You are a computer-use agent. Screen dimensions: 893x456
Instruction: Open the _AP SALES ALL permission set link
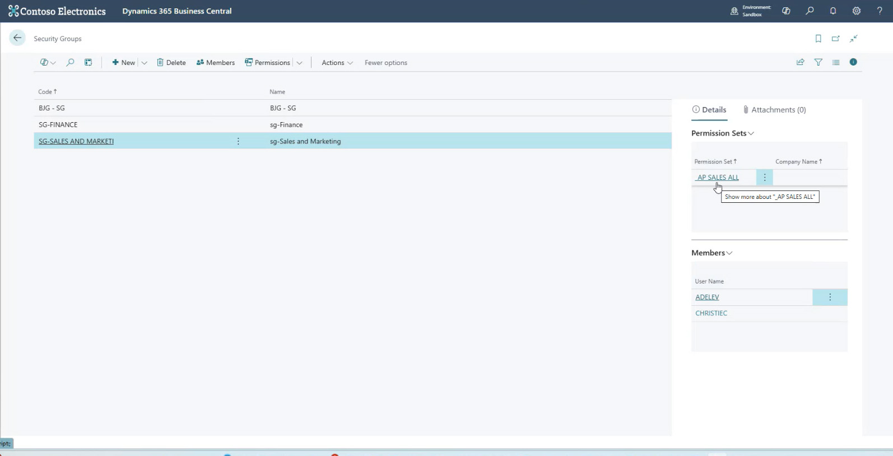[717, 178]
